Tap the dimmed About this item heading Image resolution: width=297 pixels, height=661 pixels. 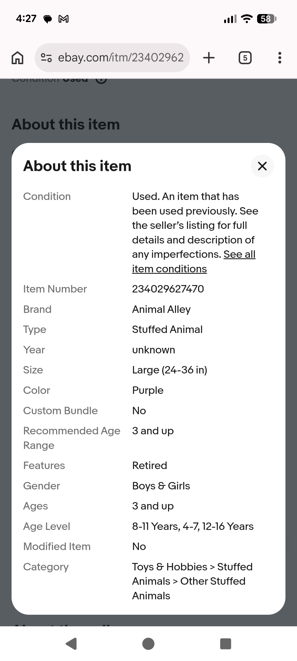tap(66, 124)
